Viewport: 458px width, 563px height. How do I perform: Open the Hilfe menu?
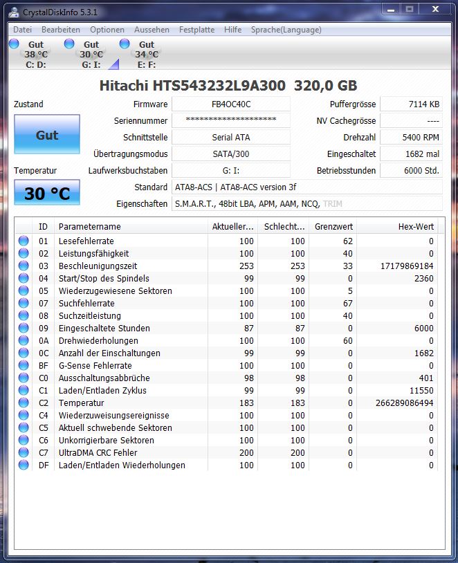click(x=232, y=30)
